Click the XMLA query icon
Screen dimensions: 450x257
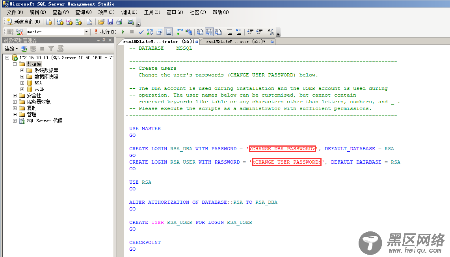coord(78,22)
